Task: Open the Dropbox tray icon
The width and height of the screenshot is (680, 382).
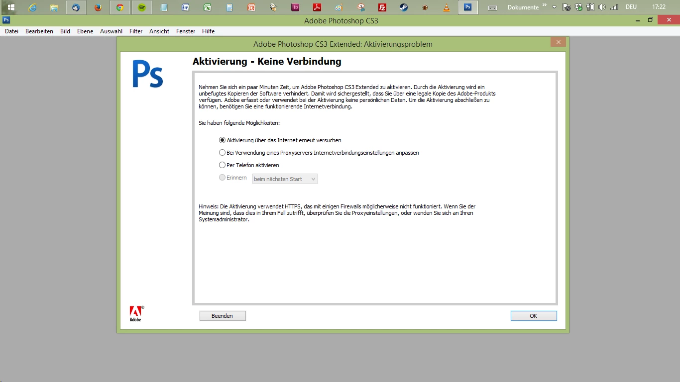Action: (x=578, y=7)
